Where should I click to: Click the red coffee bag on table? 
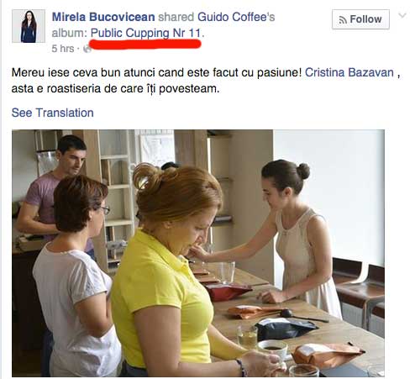tap(228, 292)
